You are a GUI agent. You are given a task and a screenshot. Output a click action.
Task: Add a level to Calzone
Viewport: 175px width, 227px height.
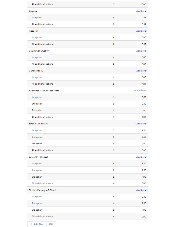pyautogui.click(x=140, y=11)
